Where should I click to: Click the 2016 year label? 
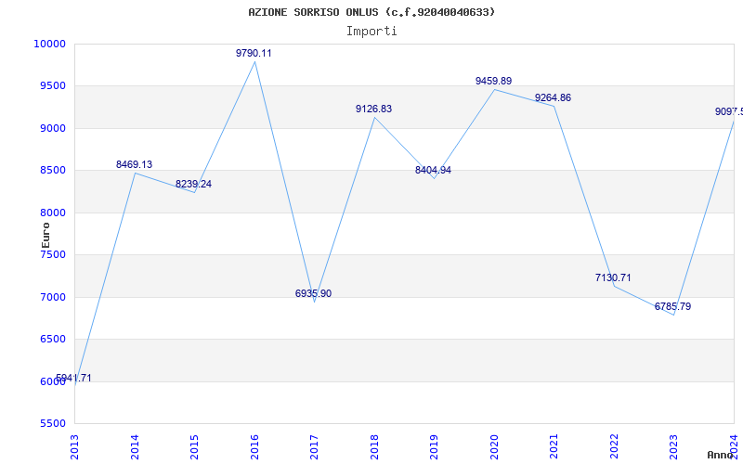coord(254,447)
